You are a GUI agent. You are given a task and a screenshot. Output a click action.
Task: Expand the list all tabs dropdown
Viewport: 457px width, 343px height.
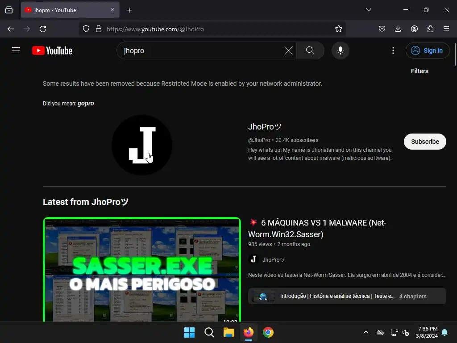pyautogui.click(x=368, y=10)
